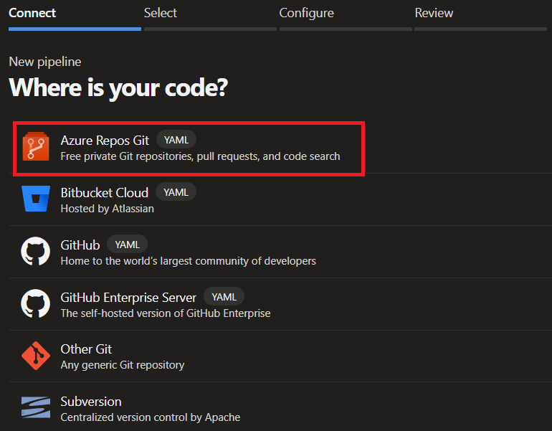Select the GitHub Enterprise Server title

click(128, 297)
